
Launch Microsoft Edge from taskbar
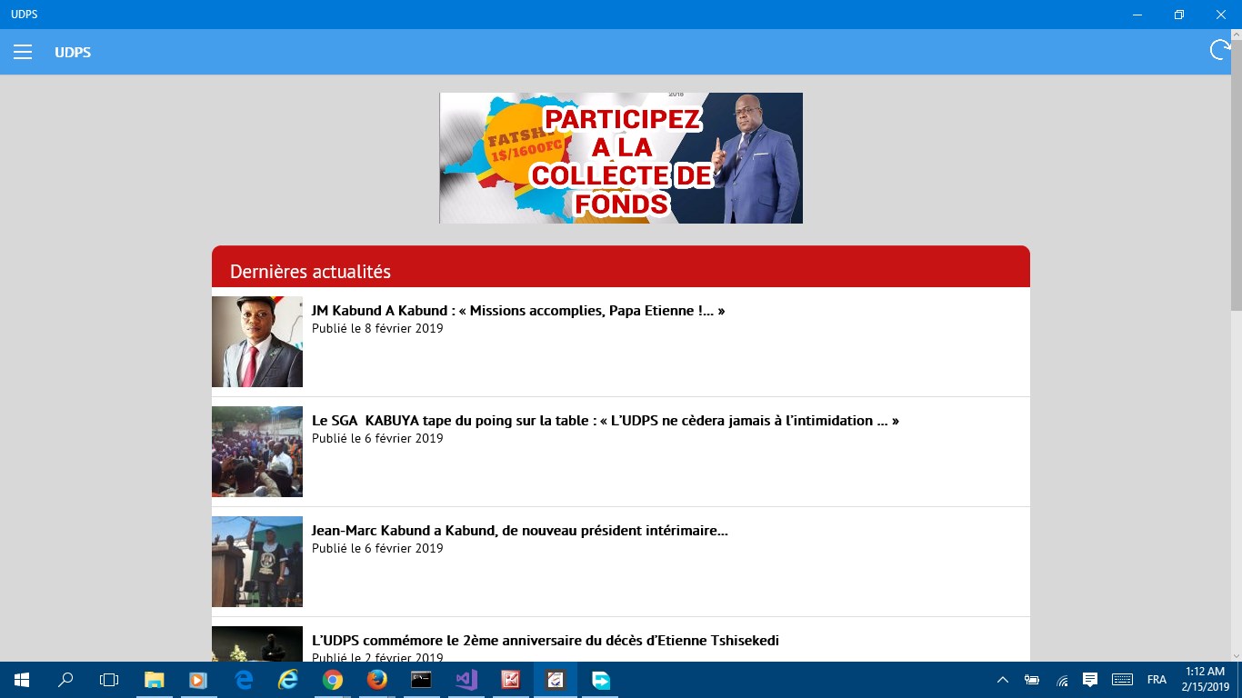click(244, 680)
